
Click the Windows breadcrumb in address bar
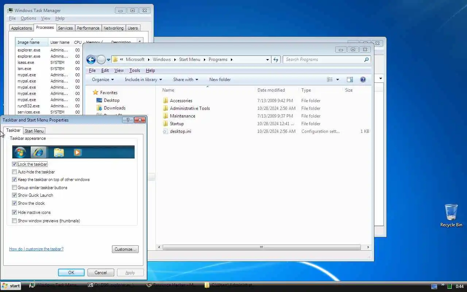162,59
